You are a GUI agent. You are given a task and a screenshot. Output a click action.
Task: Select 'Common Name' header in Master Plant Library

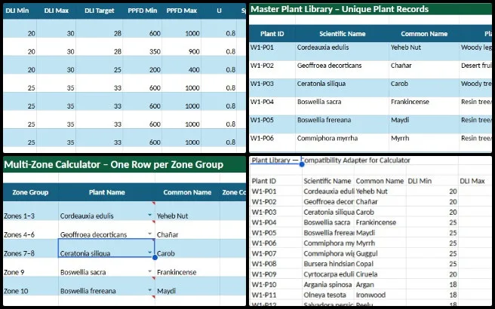coord(424,34)
